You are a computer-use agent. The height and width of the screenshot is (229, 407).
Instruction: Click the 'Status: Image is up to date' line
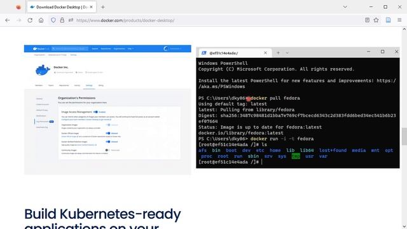pyautogui.click(x=260, y=127)
